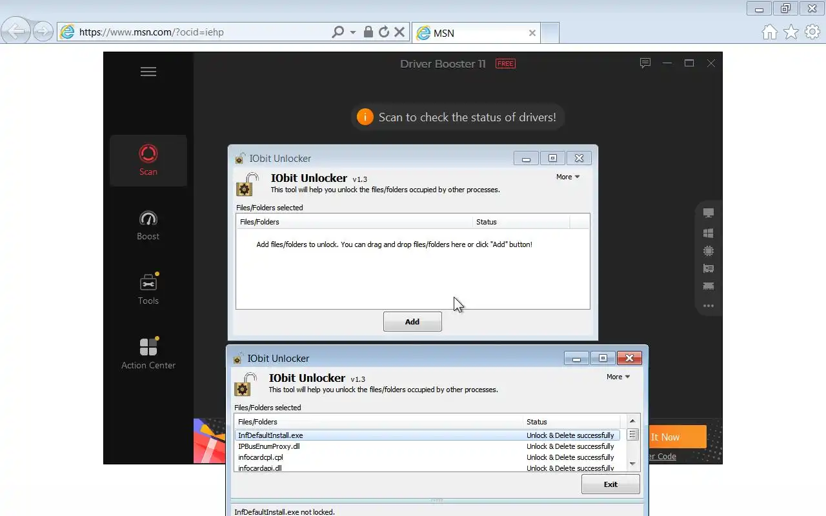Open the address bar autocomplete dropdown arrow
Viewport: 826px width, 516px height.
coord(353,32)
